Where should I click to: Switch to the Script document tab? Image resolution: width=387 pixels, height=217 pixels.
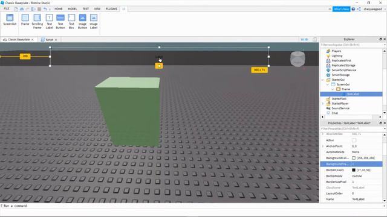pyautogui.click(x=50, y=40)
